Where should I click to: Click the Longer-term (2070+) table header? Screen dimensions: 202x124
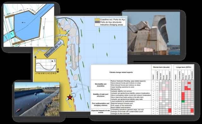click(184, 67)
